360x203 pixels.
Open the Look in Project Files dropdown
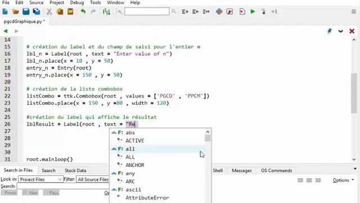coord(40,179)
